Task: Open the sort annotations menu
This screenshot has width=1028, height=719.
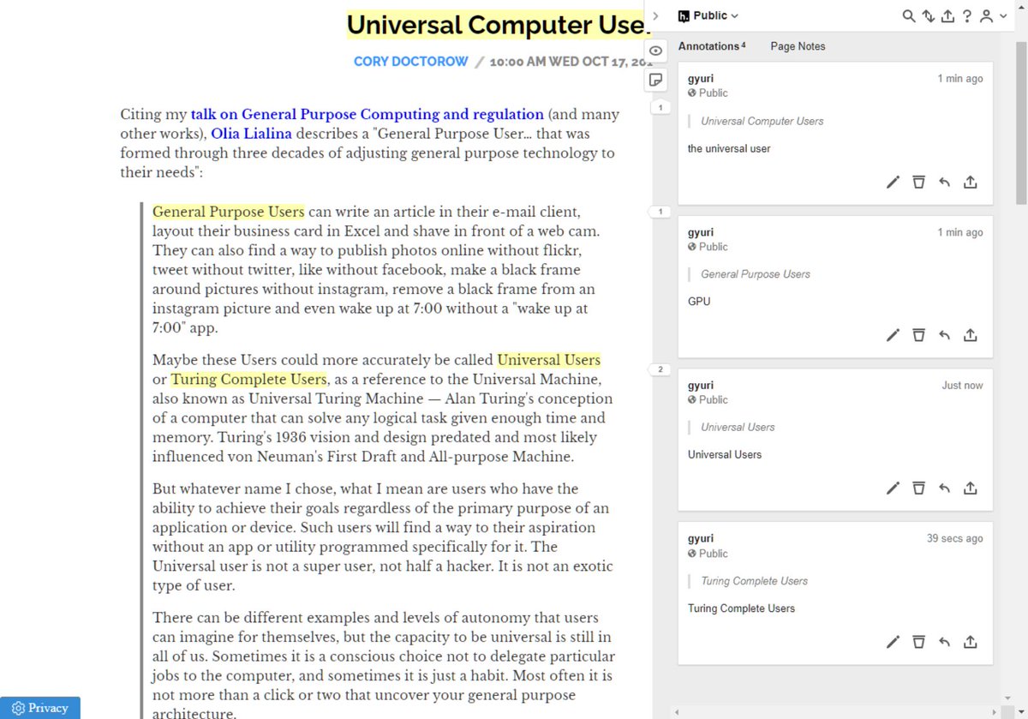Action: click(x=929, y=15)
